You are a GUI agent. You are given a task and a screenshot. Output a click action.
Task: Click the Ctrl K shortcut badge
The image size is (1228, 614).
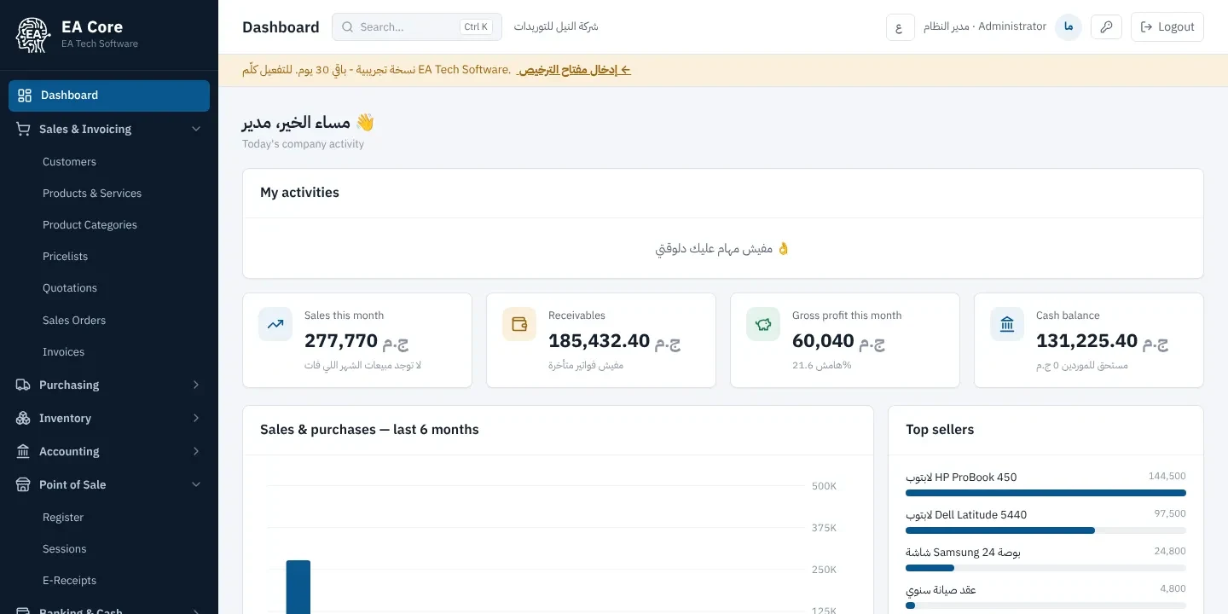(x=476, y=27)
